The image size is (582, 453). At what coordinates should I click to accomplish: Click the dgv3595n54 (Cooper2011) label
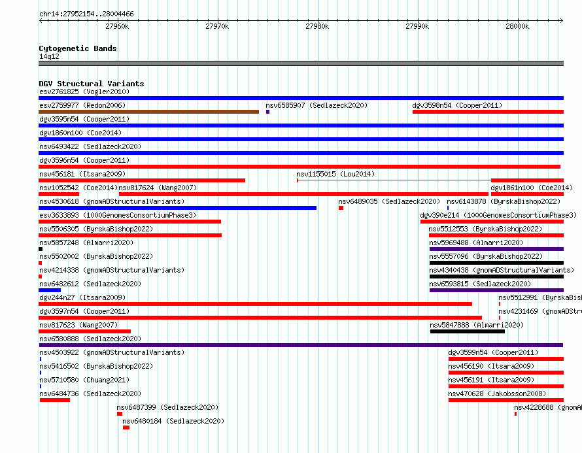coord(84,119)
